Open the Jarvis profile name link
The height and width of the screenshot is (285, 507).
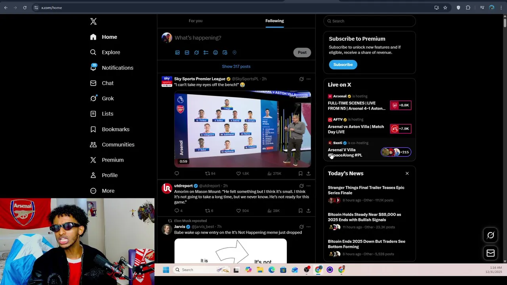click(x=179, y=227)
